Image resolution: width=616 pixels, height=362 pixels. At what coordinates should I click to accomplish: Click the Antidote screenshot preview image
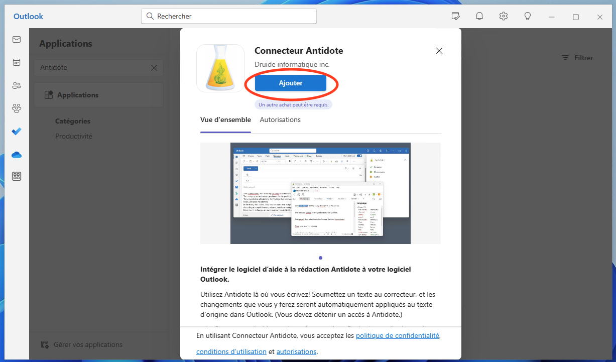tap(320, 193)
